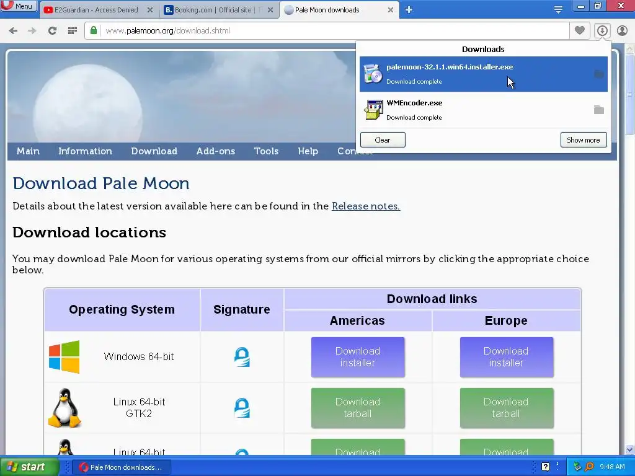635x476 pixels.
Task: Click Linux 64-bit GTK2 signature icon
Action: tap(242, 408)
